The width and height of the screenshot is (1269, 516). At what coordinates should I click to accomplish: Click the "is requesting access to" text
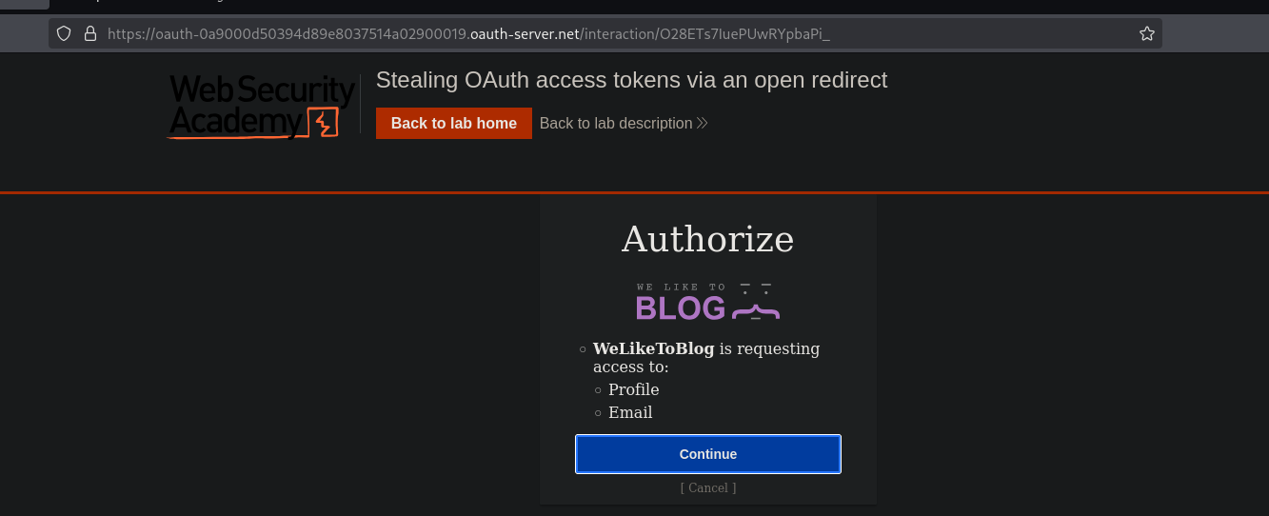pyautogui.click(x=769, y=348)
